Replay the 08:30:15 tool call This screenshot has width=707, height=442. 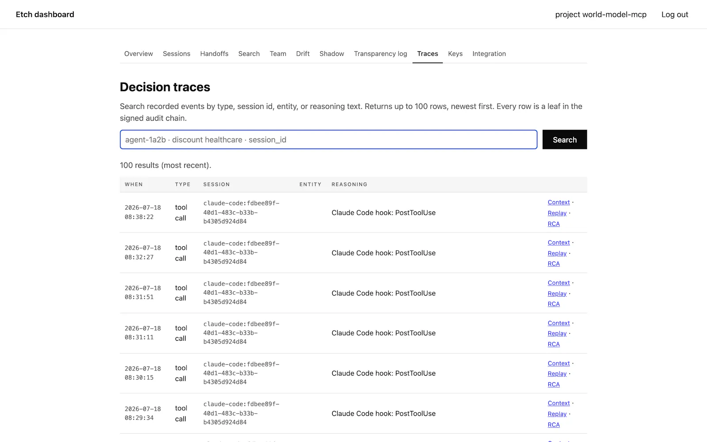[x=557, y=374]
